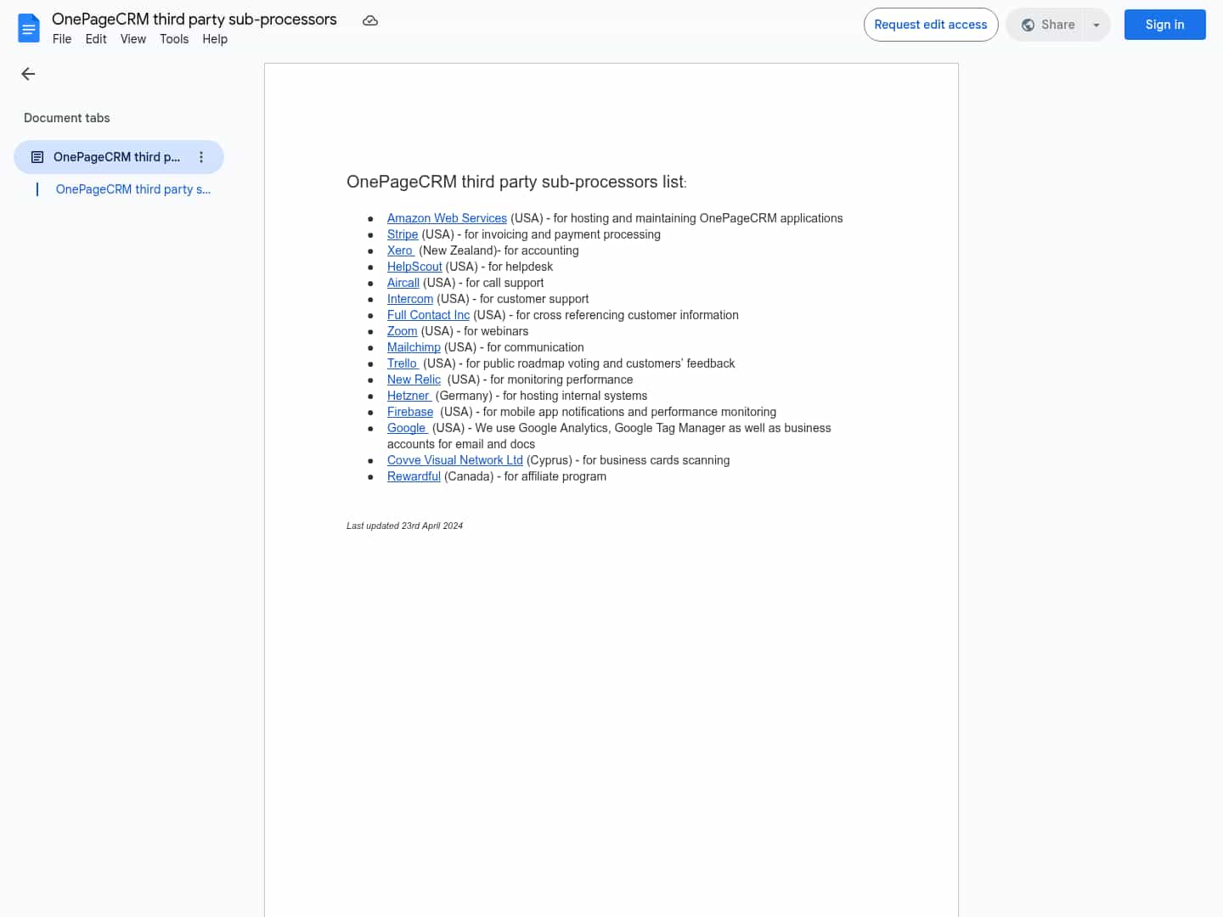Viewport: 1223px width, 917px height.
Task: Click the Sign in button
Action: click(x=1164, y=25)
